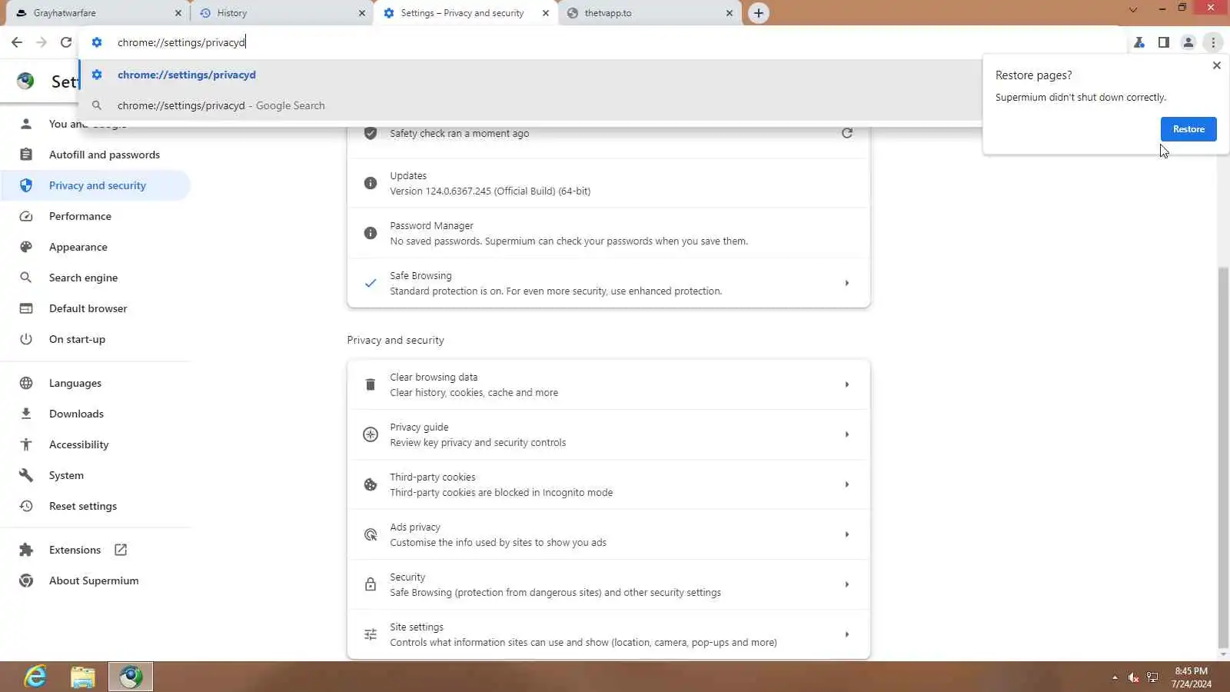Image resolution: width=1230 pixels, height=692 pixels.
Task: Expand the Ads privacy row arrow
Action: pos(847,534)
